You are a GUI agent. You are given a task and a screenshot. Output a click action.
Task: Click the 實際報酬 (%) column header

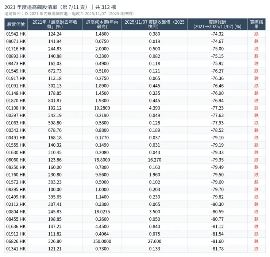(x=217, y=24)
